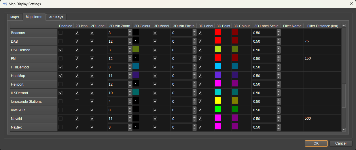Open 2D Colour swatch for DSCDemod
Image resolution: width=356 pixels, height=150 pixels.
136,49
